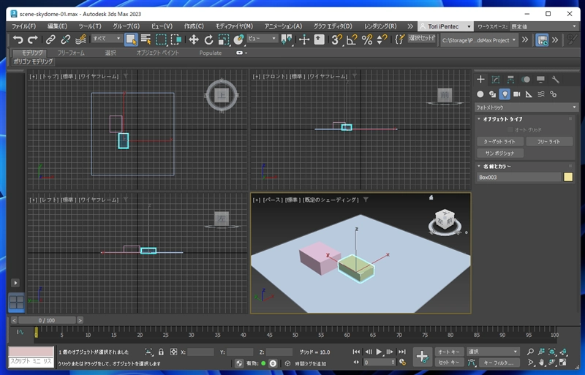Activate Select and Link tool
The width and height of the screenshot is (585, 375).
click(50, 39)
